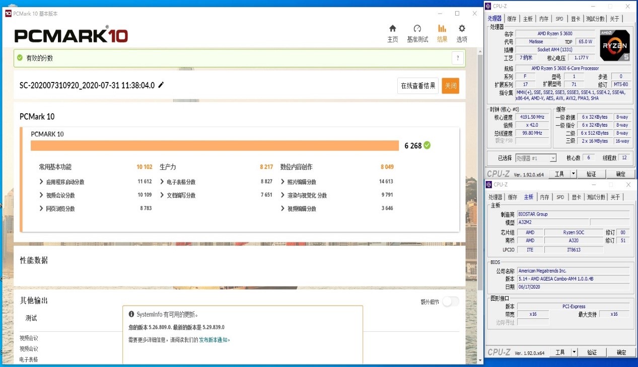This screenshot has height=367, width=638.
Task: Click the 4191.50 MHz core speed field
Action: pyautogui.click(x=533, y=117)
